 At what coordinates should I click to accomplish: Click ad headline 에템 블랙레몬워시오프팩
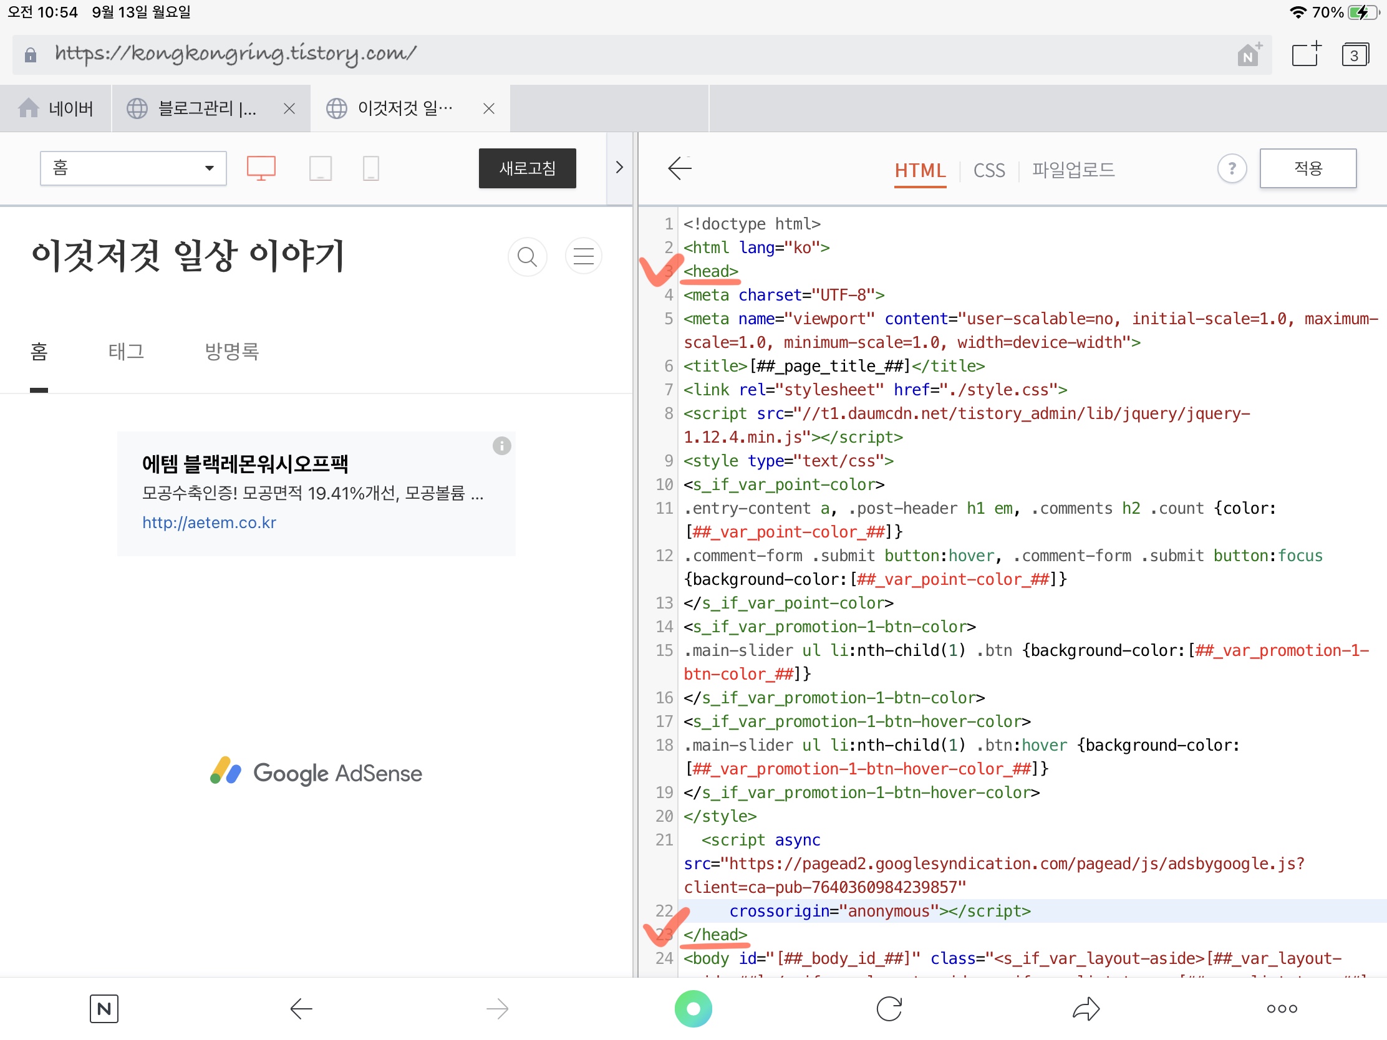(245, 463)
